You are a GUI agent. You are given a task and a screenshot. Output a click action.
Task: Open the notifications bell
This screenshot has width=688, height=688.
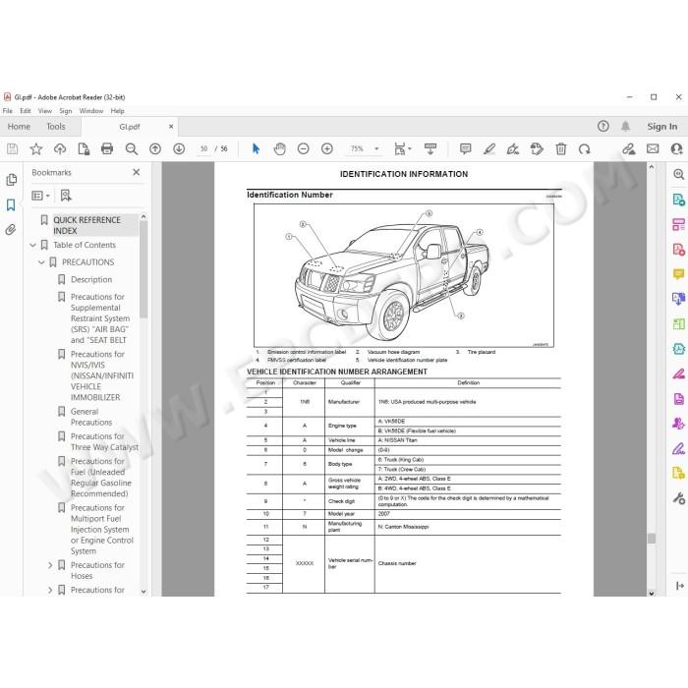625,127
